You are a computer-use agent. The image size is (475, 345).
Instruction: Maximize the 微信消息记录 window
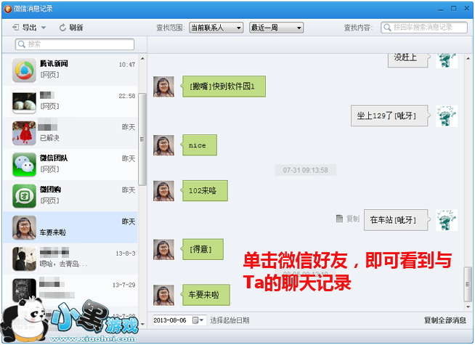[x=453, y=9]
